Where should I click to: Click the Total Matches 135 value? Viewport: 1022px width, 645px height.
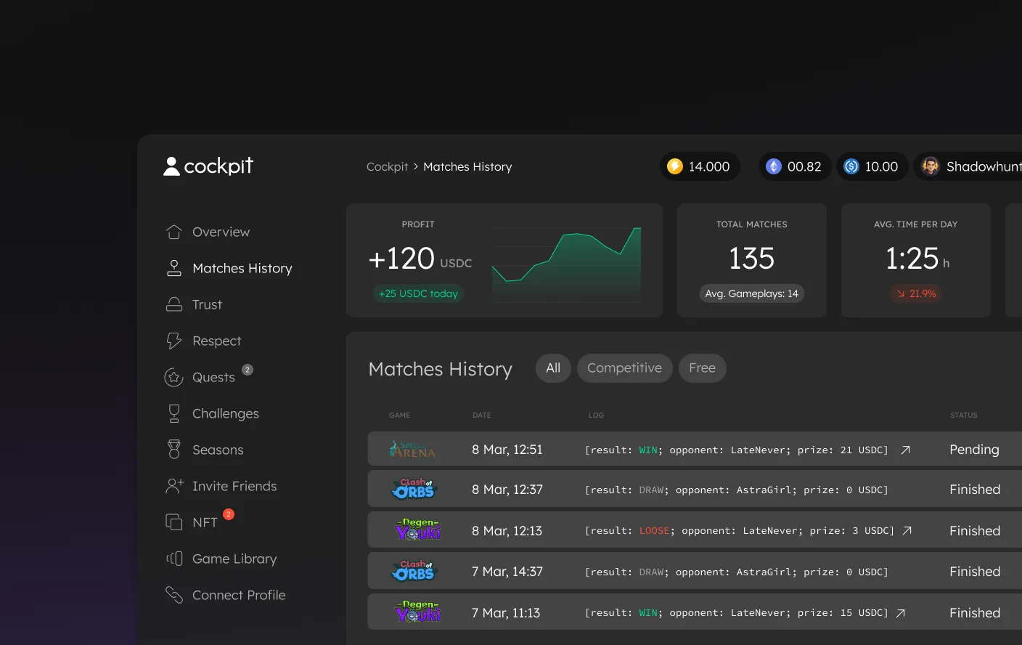(x=752, y=259)
